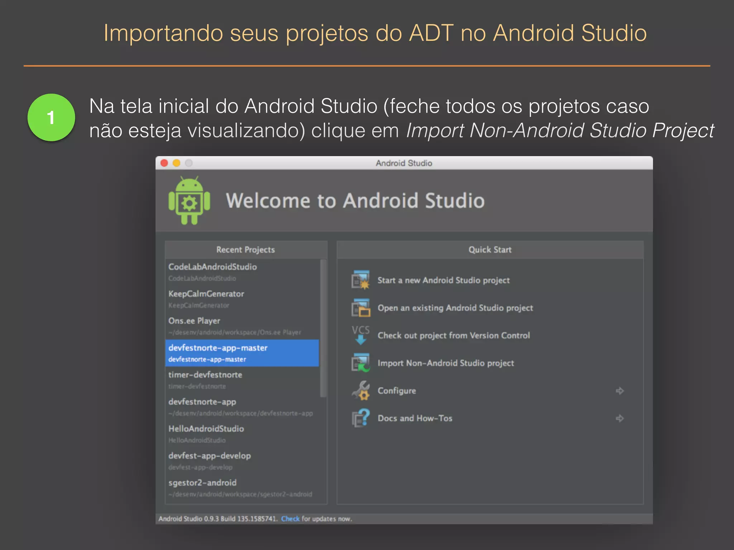Click the Android Studio 0.9.3 build text

point(218,518)
